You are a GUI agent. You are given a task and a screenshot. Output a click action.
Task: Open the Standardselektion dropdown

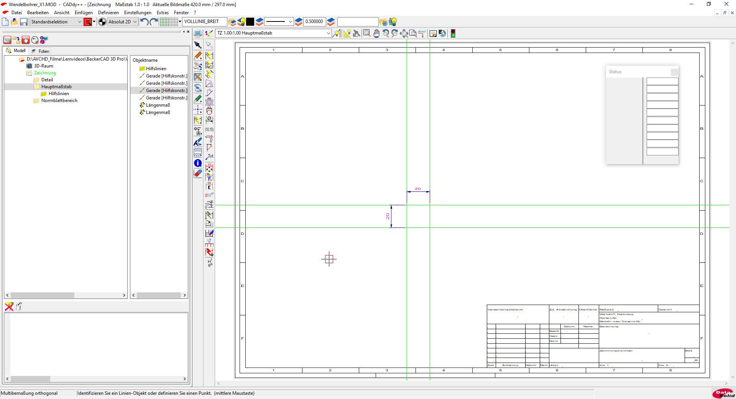click(56, 22)
